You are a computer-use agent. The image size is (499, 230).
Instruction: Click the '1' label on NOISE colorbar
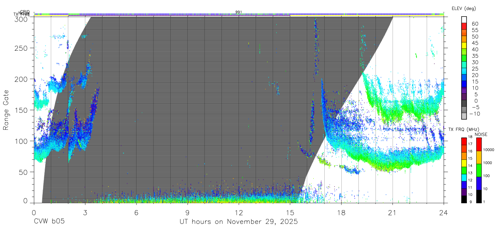(485, 202)
